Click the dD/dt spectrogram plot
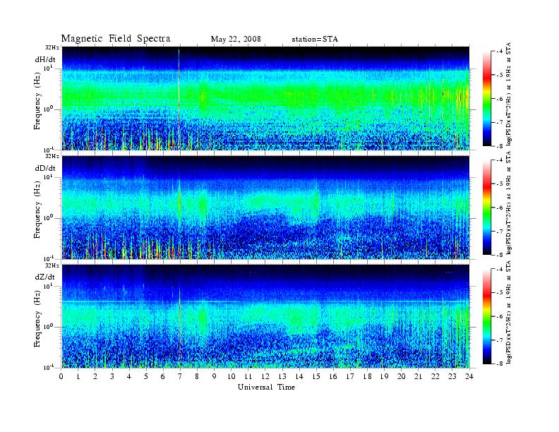Screen dimensions: 559x432 click(265, 207)
